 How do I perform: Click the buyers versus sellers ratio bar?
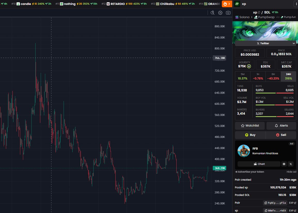coord(275,117)
